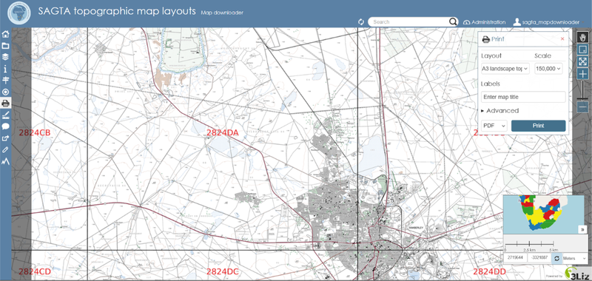Open the elevation profile peaks icon
The image size is (592, 281).
[5, 161]
